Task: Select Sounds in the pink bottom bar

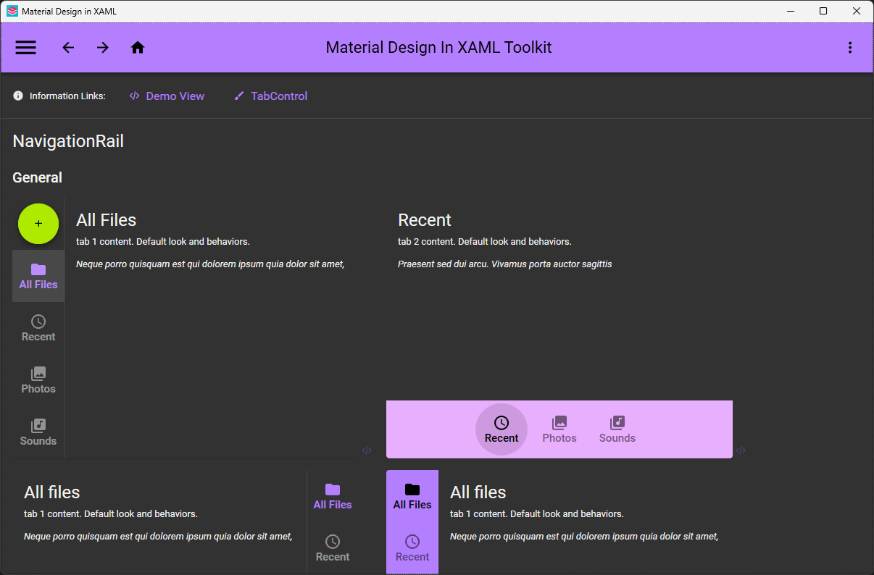Action: (x=617, y=429)
